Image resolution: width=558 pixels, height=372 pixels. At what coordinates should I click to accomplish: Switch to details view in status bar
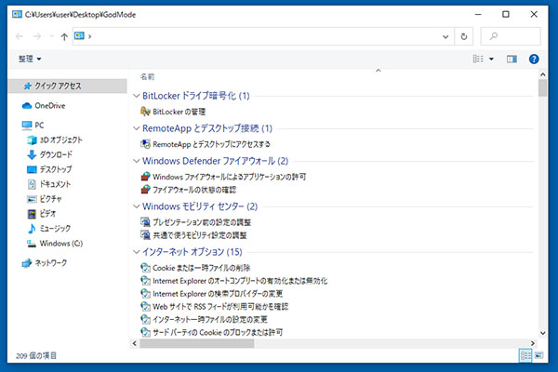[x=526, y=355]
